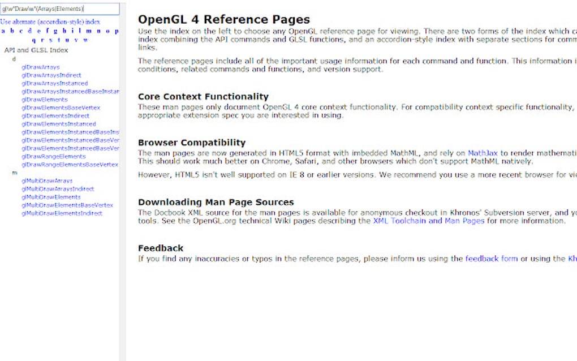Open the glDrawElementsBaseVertex reference page
Viewport: 577px width, 361px height.
point(61,108)
